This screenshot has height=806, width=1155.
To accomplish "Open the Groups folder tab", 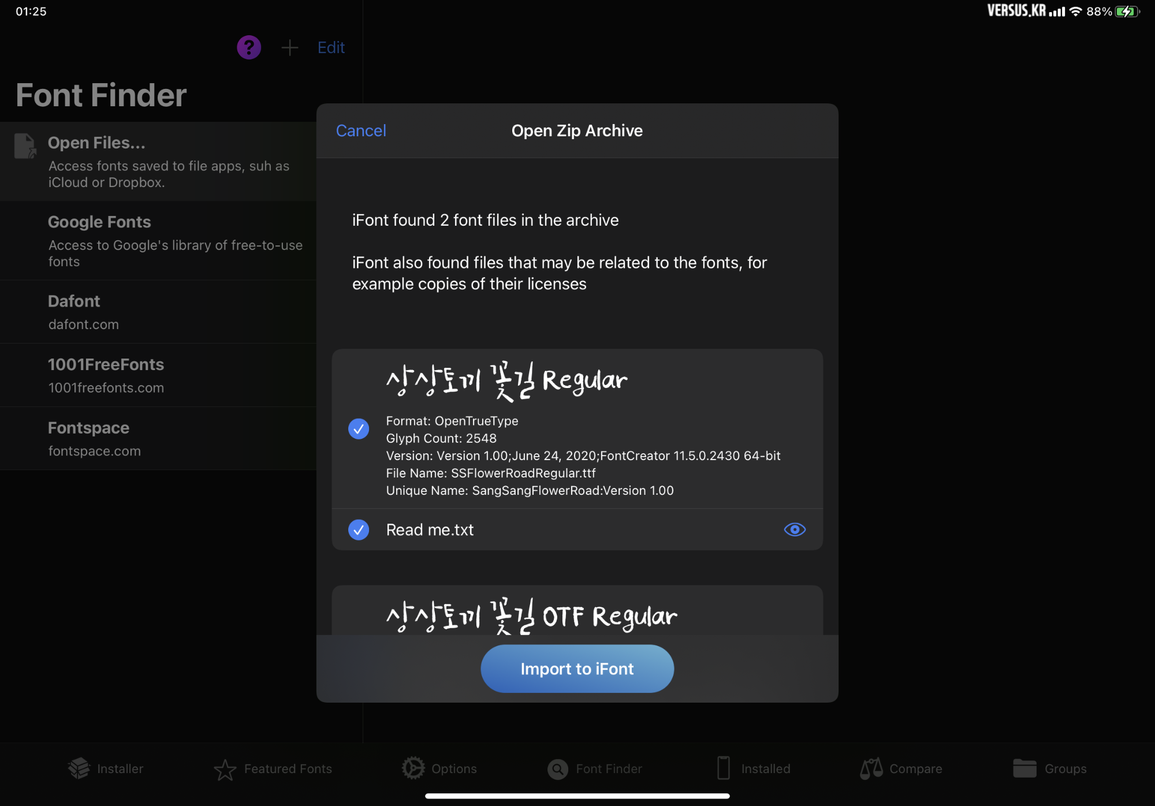I will click(1049, 768).
